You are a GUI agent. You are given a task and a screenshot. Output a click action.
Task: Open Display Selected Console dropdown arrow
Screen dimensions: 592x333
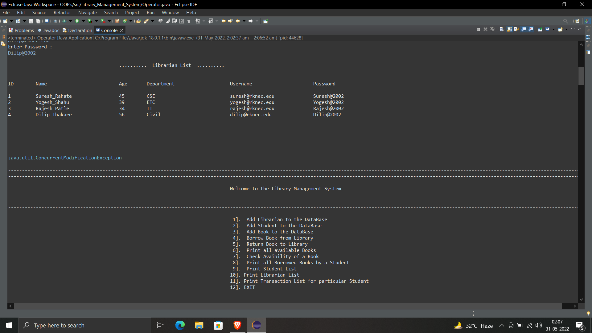pyautogui.click(x=553, y=29)
